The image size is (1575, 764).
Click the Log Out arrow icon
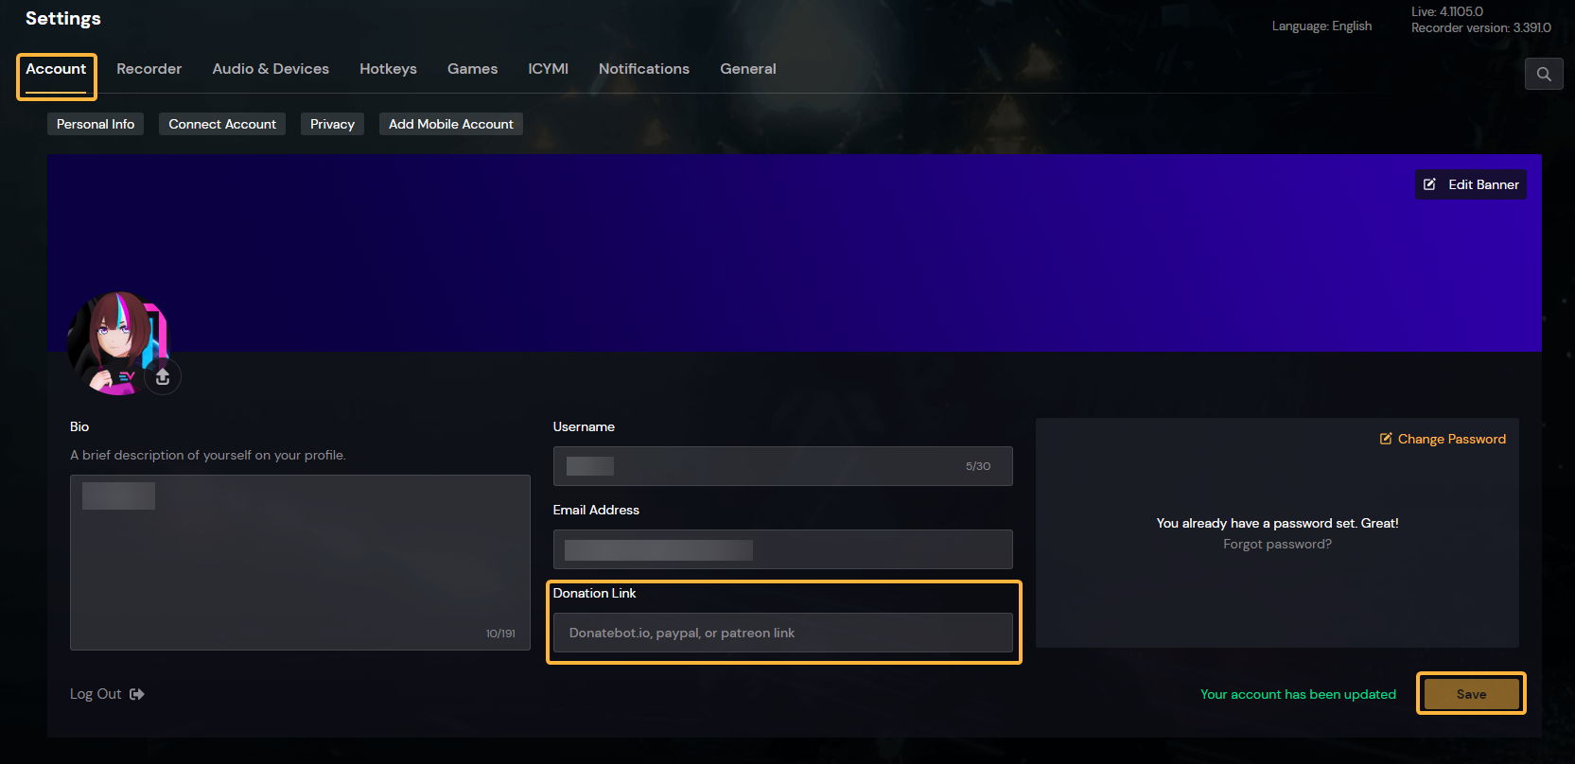pyautogui.click(x=137, y=694)
